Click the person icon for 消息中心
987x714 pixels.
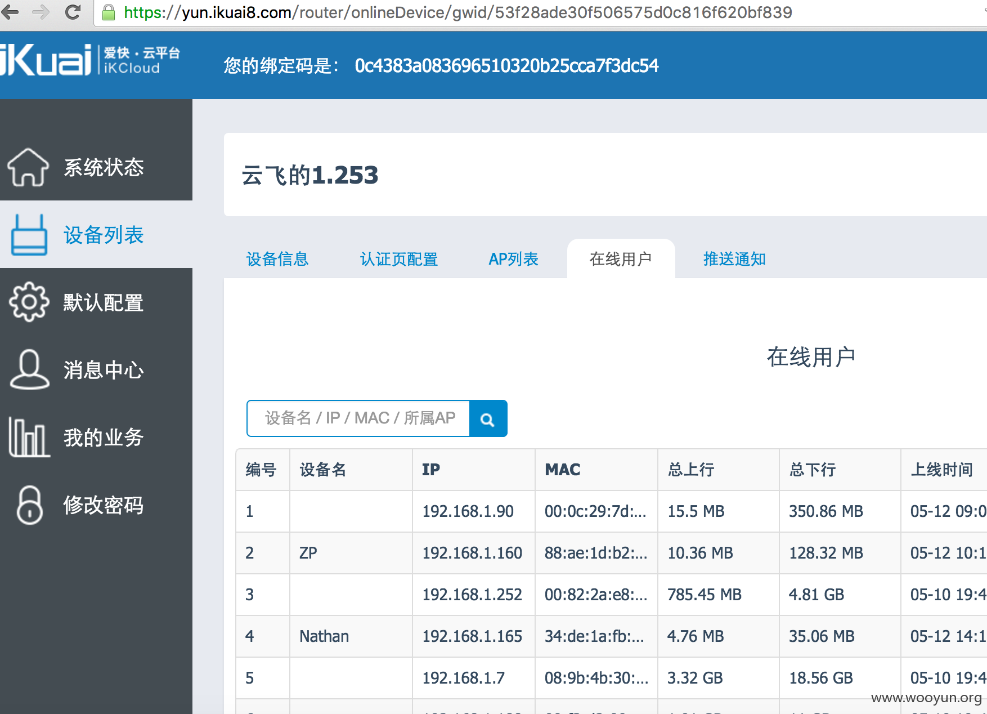(29, 369)
